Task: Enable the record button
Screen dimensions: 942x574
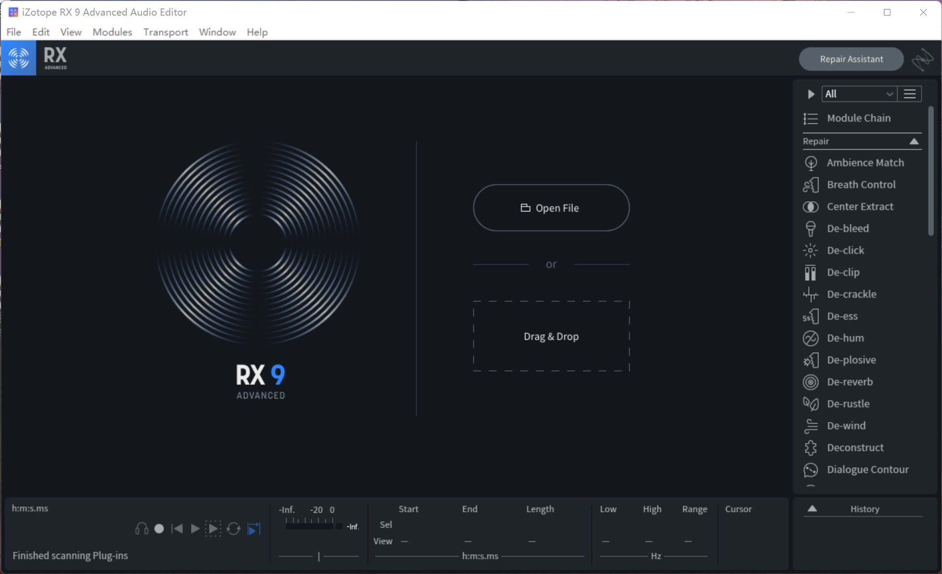Action: (x=160, y=528)
